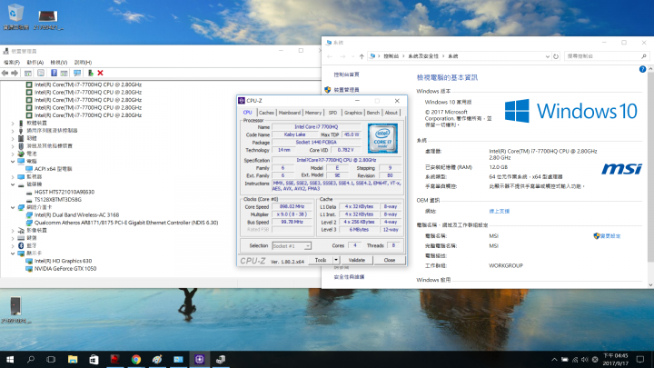The height and width of the screenshot is (368, 654).
Task: Show hidden tray icons chevron
Action: tap(554, 360)
